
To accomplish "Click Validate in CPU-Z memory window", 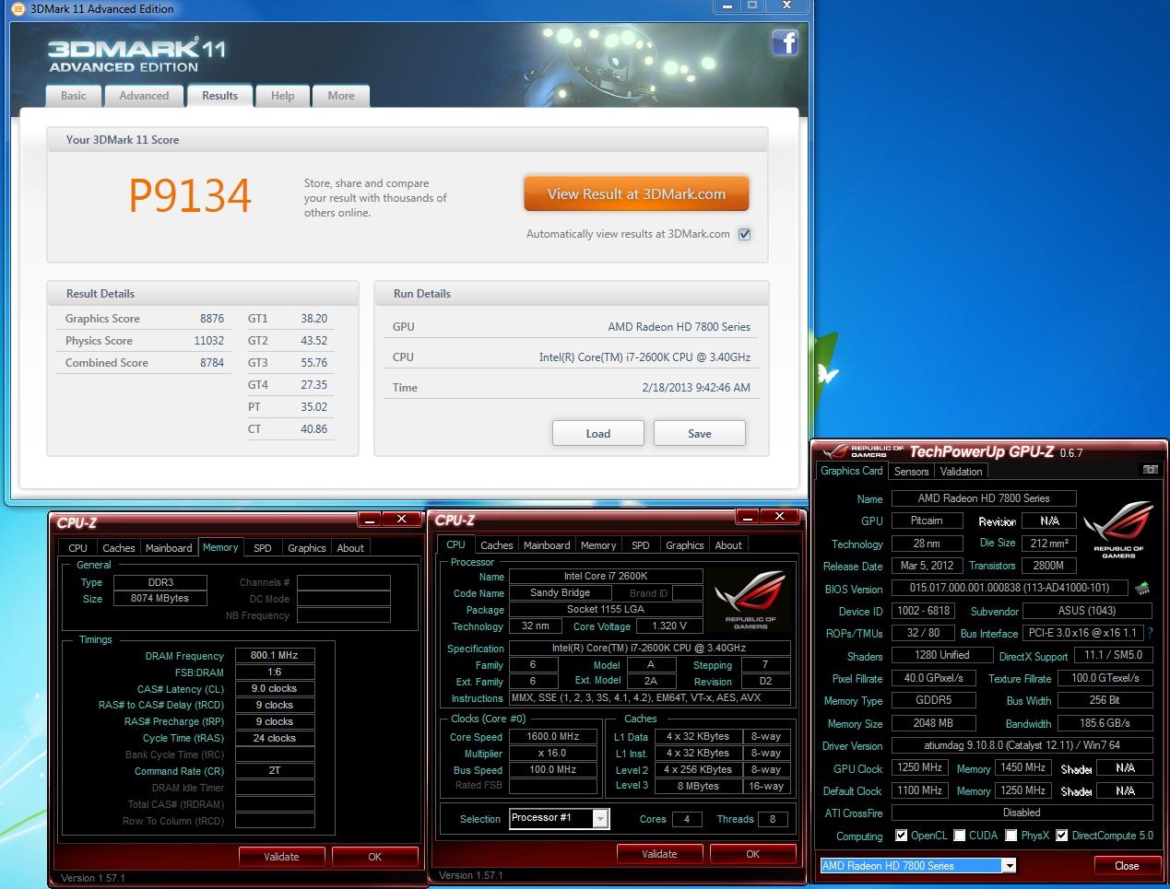I will coord(281,857).
